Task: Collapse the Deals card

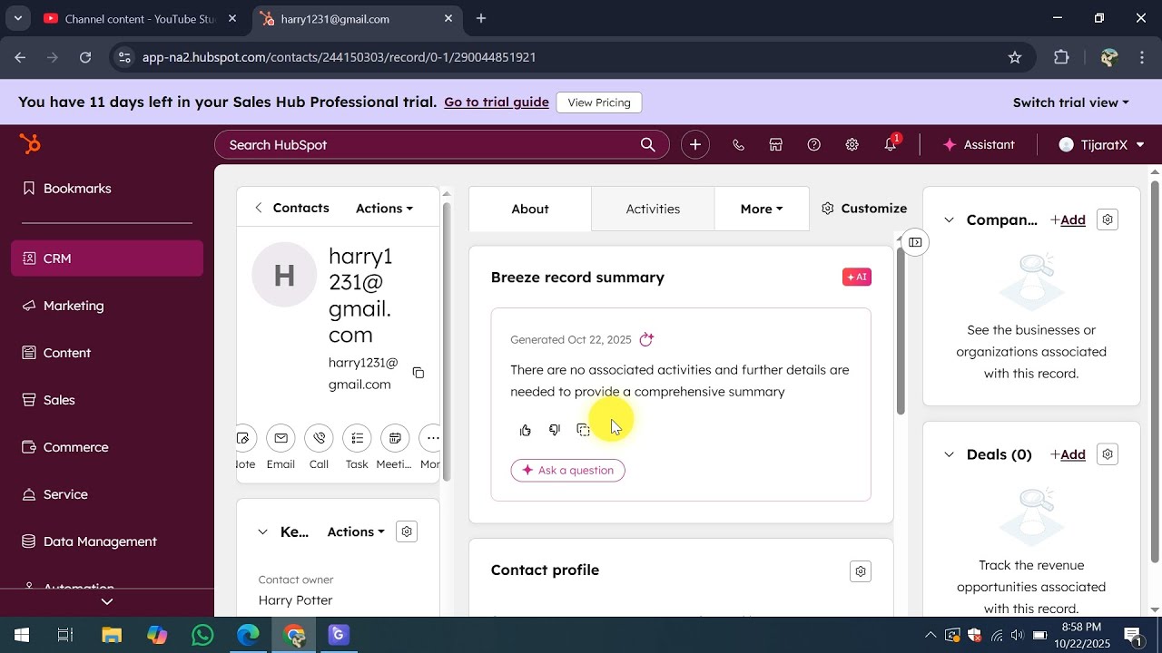Action: (x=949, y=454)
